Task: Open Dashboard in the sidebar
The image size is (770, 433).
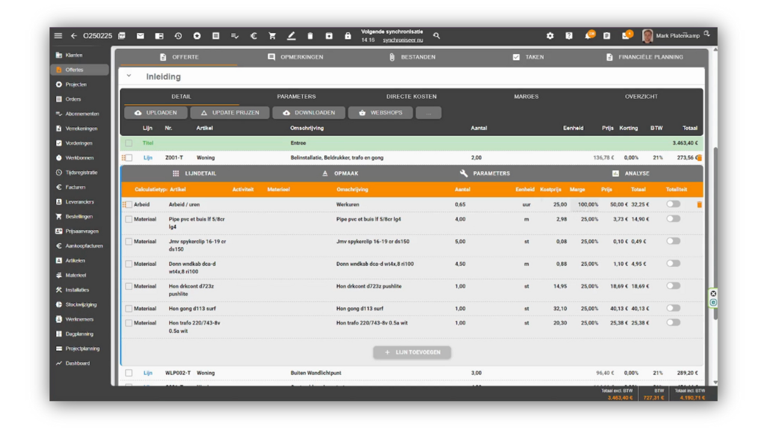Action: point(80,363)
